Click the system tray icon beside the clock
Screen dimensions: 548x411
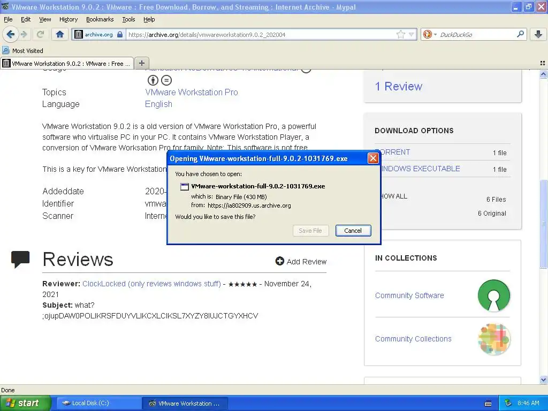click(x=508, y=403)
